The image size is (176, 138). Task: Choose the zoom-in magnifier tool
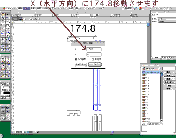3,18
